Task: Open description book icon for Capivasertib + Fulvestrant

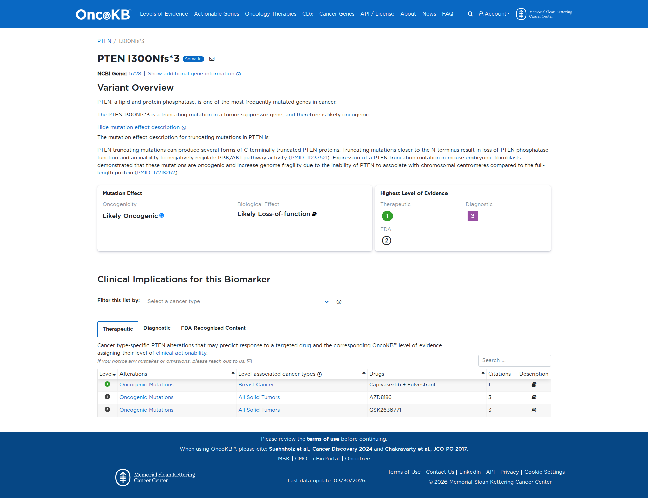Action: pos(534,384)
